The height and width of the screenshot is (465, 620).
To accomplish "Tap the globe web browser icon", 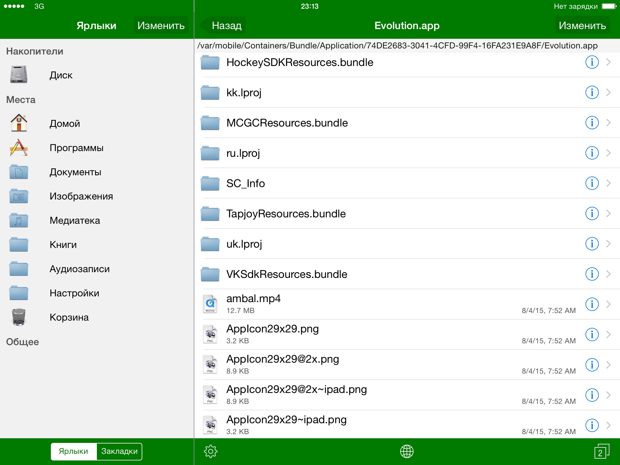I will 407,451.
